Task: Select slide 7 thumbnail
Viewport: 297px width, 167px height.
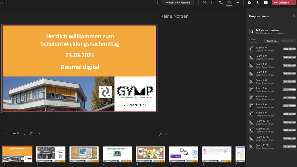Action: click(217, 154)
